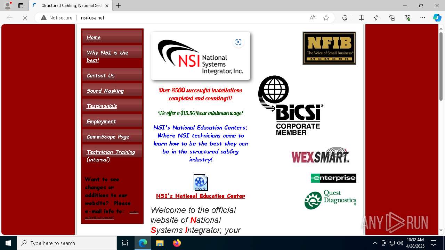Click the NFIB member badge
Screen dimensions: 445x250
click(329, 48)
